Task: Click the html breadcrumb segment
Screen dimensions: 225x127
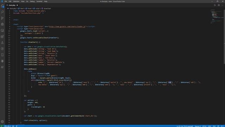Action: (22, 8)
